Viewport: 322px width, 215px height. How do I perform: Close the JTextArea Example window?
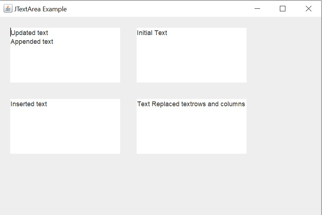[308, 9]
